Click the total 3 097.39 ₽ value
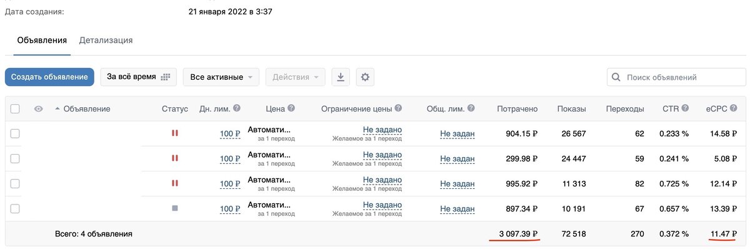The width and height of the screenshot is (750, 250). [518, 234]
